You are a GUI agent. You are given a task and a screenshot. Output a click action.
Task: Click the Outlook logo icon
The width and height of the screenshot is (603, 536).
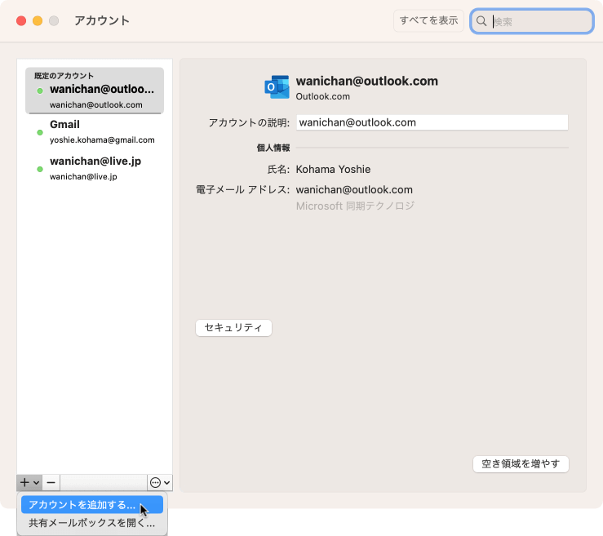[x=277, y=87]
